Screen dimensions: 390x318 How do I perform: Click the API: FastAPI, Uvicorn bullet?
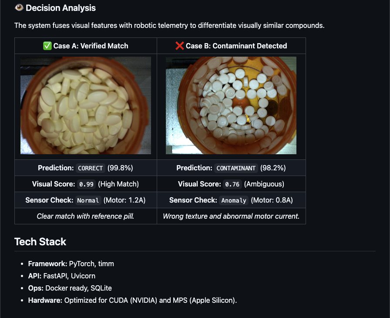(62, 276)
